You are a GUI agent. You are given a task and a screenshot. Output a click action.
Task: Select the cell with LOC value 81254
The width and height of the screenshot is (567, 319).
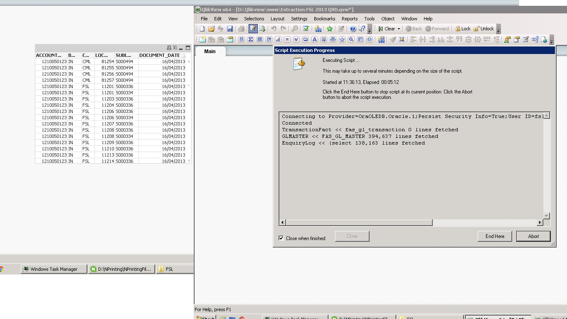105,61
